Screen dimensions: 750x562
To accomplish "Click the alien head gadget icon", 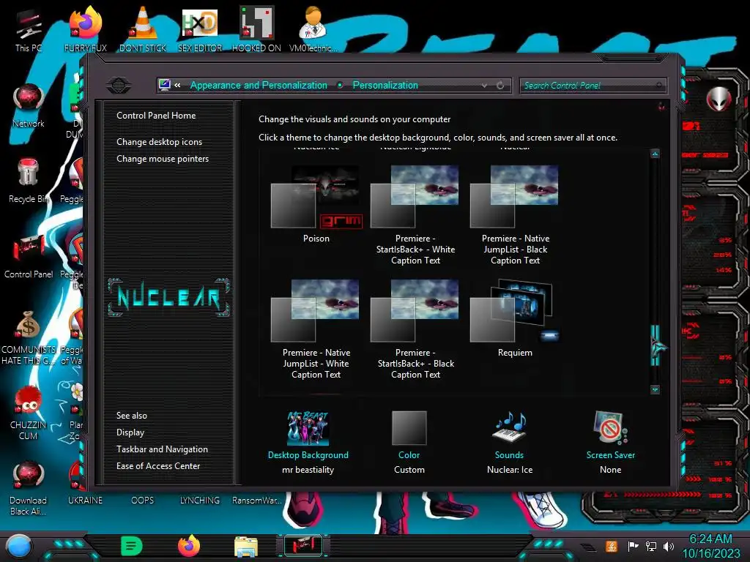I will click(x=719, y=99).
